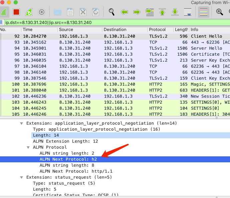Select packet 100 Magic SETTINGS row

115,84
